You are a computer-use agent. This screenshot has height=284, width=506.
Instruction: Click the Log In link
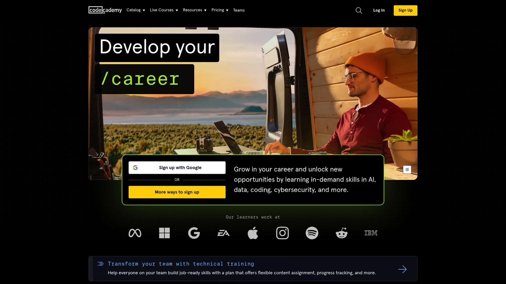point(379,10)
